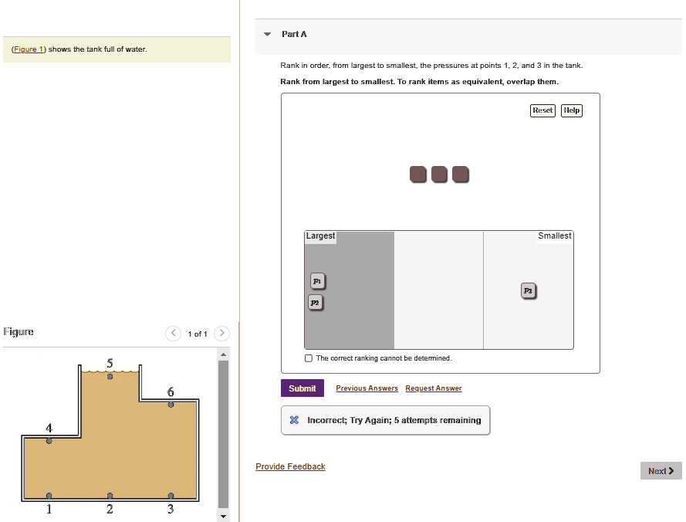Collapse the Part A section
The image size is (686, 522).
[266, 34]
